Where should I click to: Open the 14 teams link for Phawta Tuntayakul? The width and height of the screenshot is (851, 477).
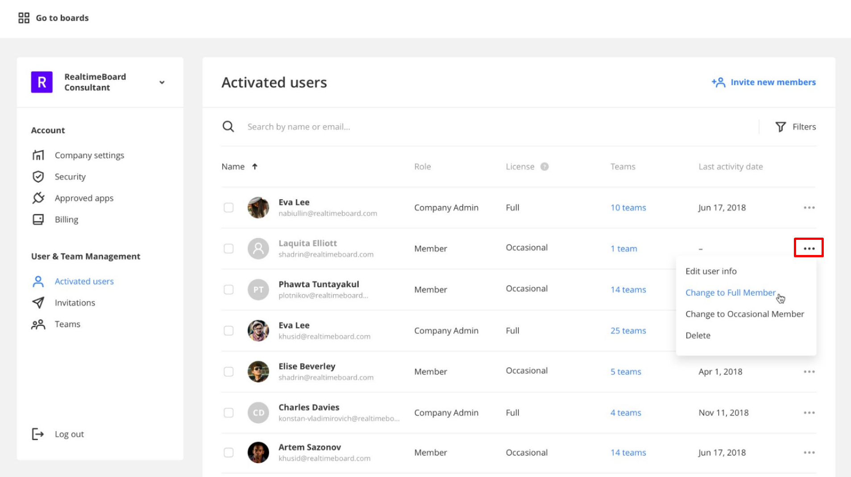point(628,289)
